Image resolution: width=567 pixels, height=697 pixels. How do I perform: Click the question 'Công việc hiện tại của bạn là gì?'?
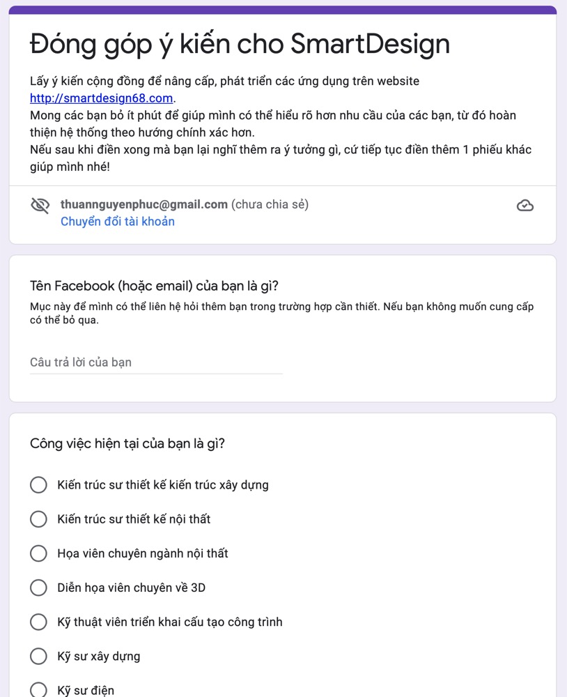click(127, 443)
